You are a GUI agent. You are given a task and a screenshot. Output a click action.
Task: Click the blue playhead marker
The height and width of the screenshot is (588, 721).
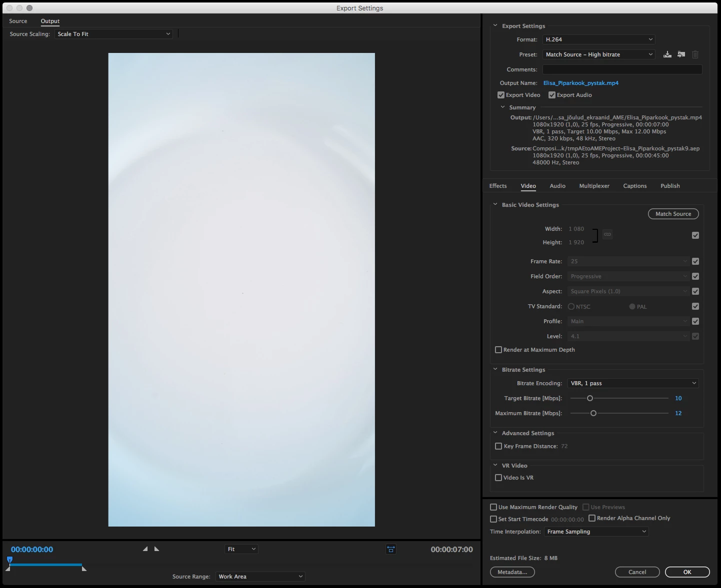pos(9,560)
